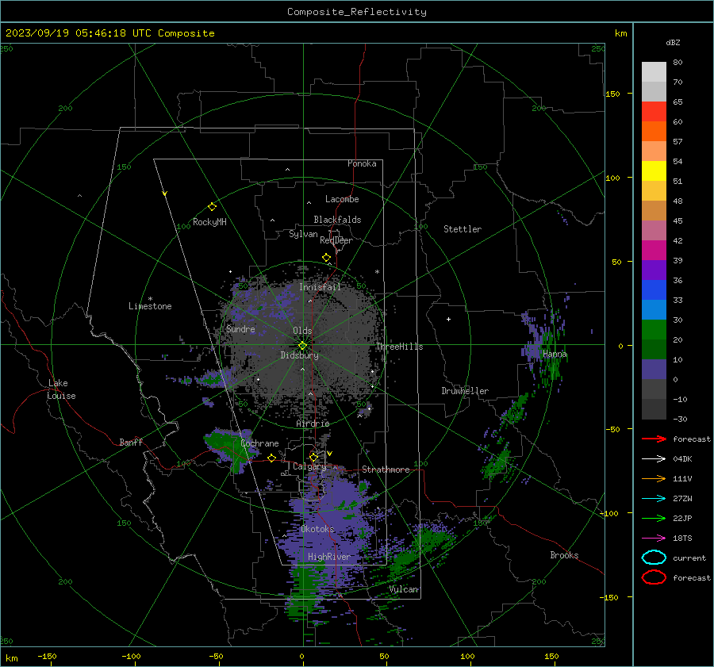714x667 pixels.
Task: Click the 57 value in dBZ scale
Action: [678, 142]
